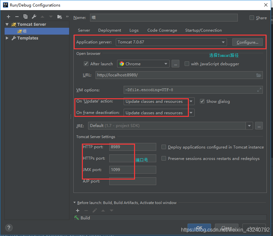Open JRE browse ellipsis button
The image size is (273, 236).
point(259,126)
